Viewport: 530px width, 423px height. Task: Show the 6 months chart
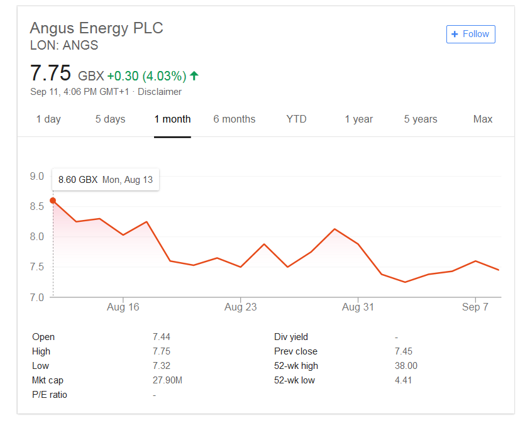tap(235, 119)
